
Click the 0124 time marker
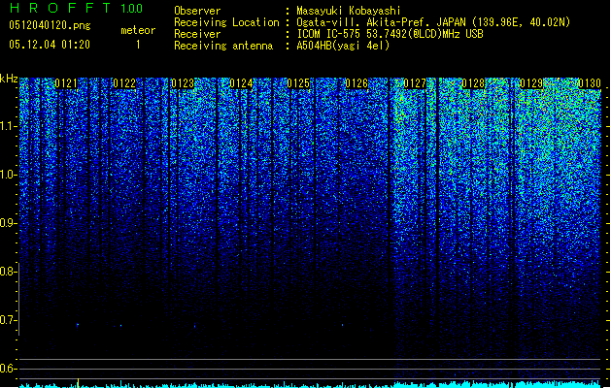point(241,83)
